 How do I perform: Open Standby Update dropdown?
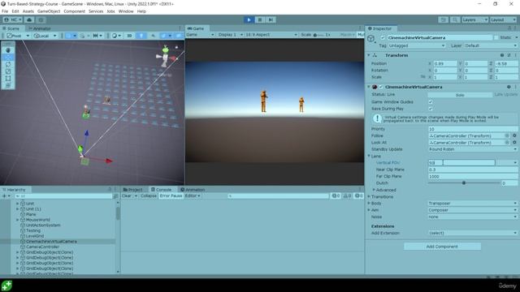(x=473, y=149)
